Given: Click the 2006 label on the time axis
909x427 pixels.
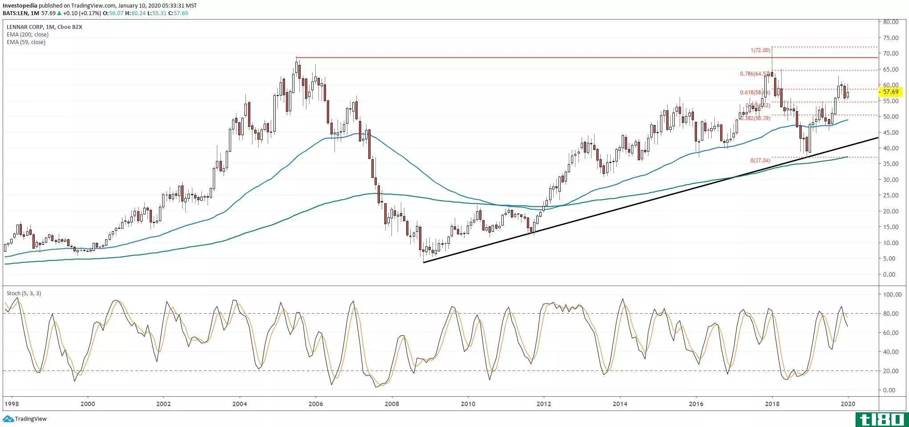Looking at the screenshot, I should point(316,404).
